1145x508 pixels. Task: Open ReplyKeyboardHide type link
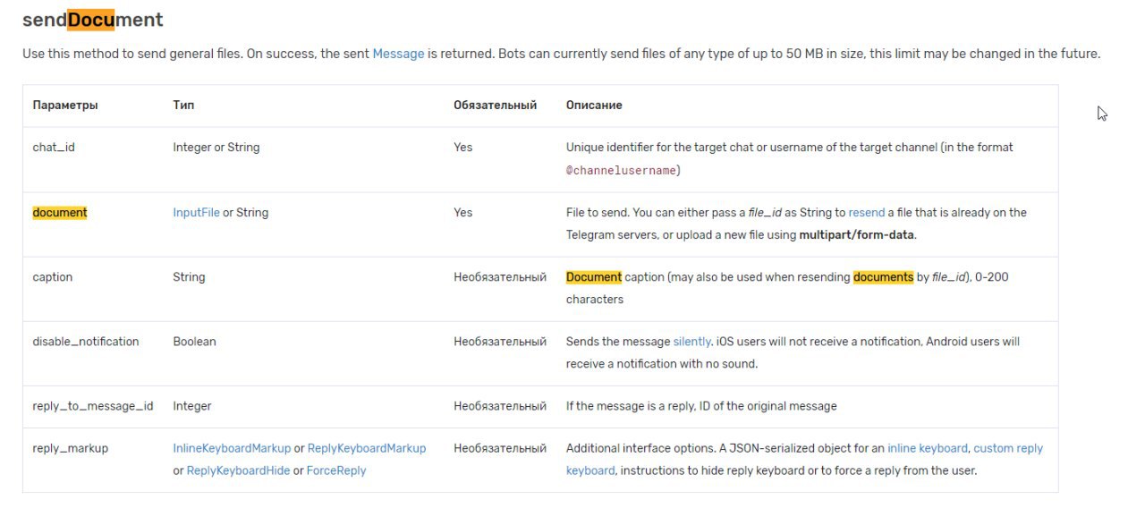point(238,470)
